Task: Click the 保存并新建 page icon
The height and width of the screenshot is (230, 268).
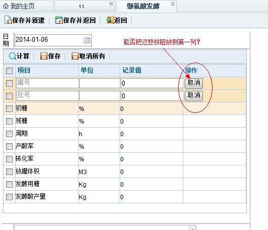Action: [x=8, y=20]
